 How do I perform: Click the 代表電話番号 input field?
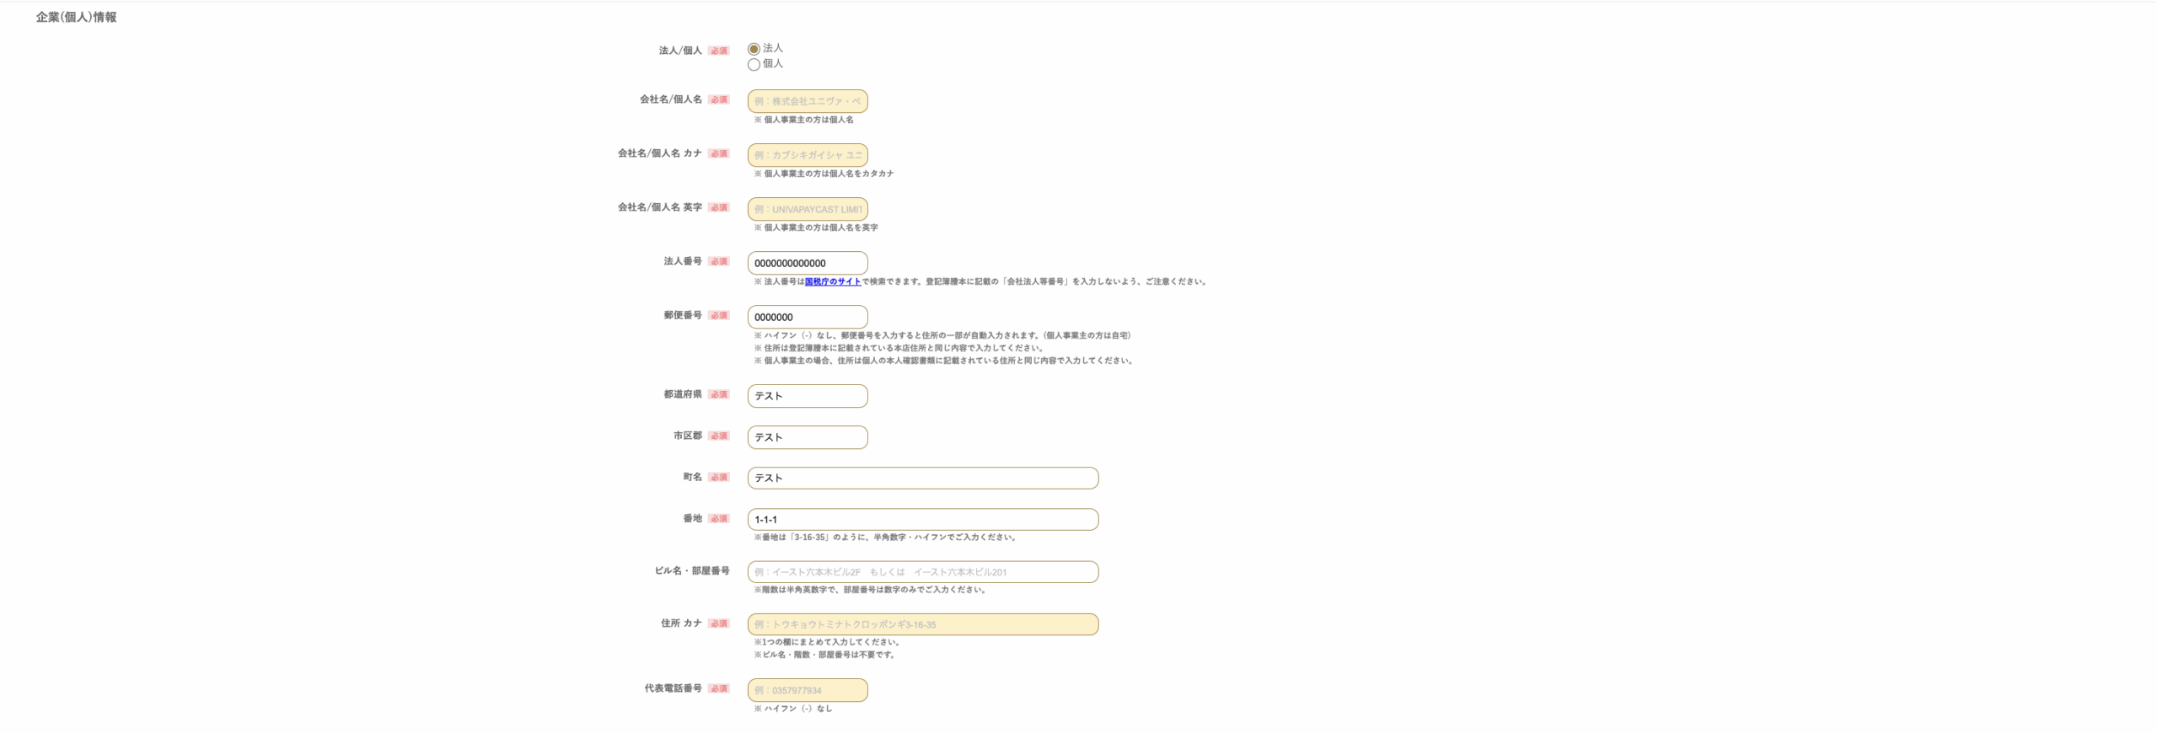click(807, 690)
